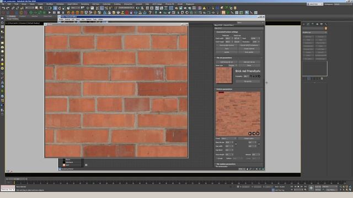This screenshot has width=353, height=198.
Task: Click the Update button
Action: [227, 52]
